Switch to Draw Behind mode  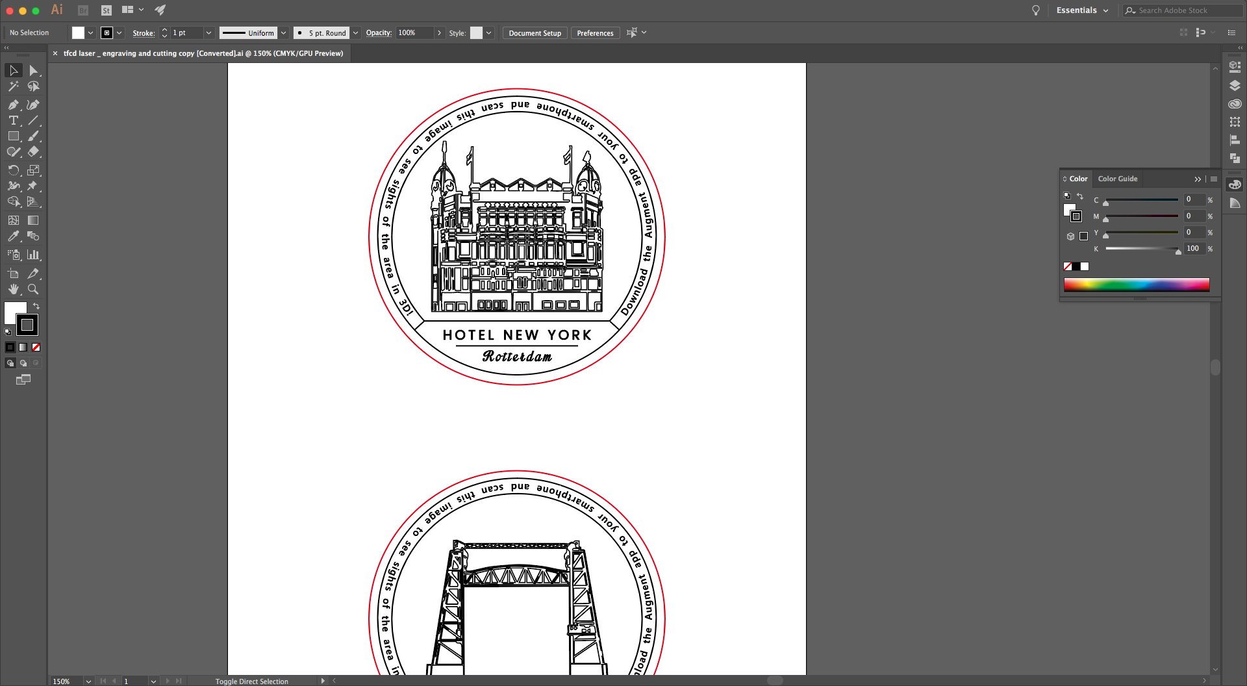[x=23, y=363]
